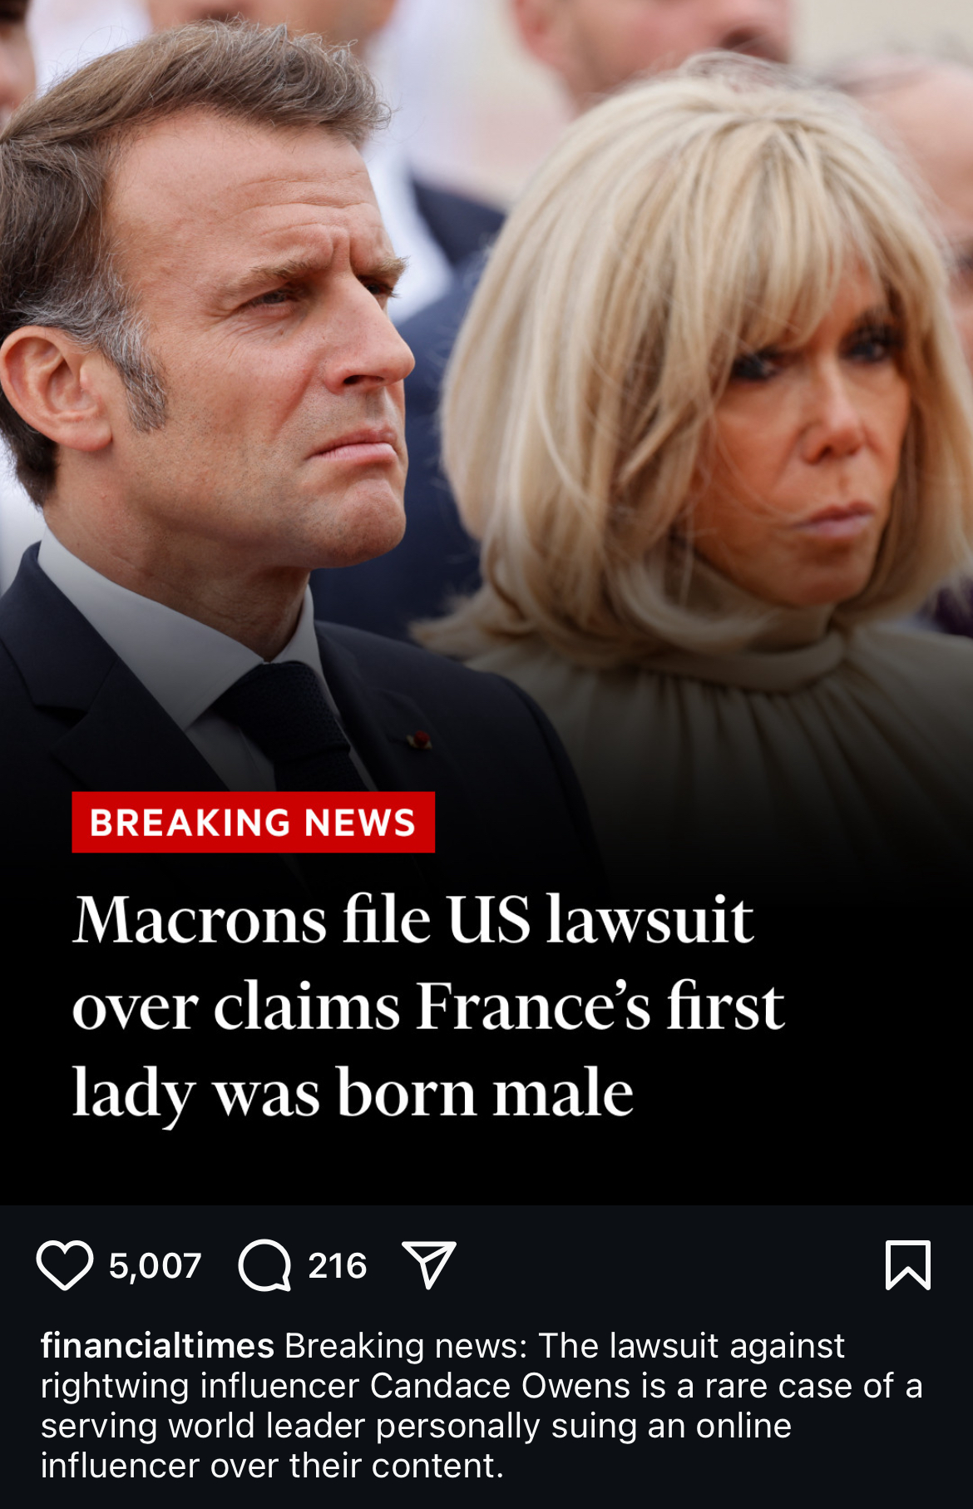Tap the caption's last line 'influencer over their content.'
Image resolution: width=973 pixels, height=1509 pixels.
273,1466
